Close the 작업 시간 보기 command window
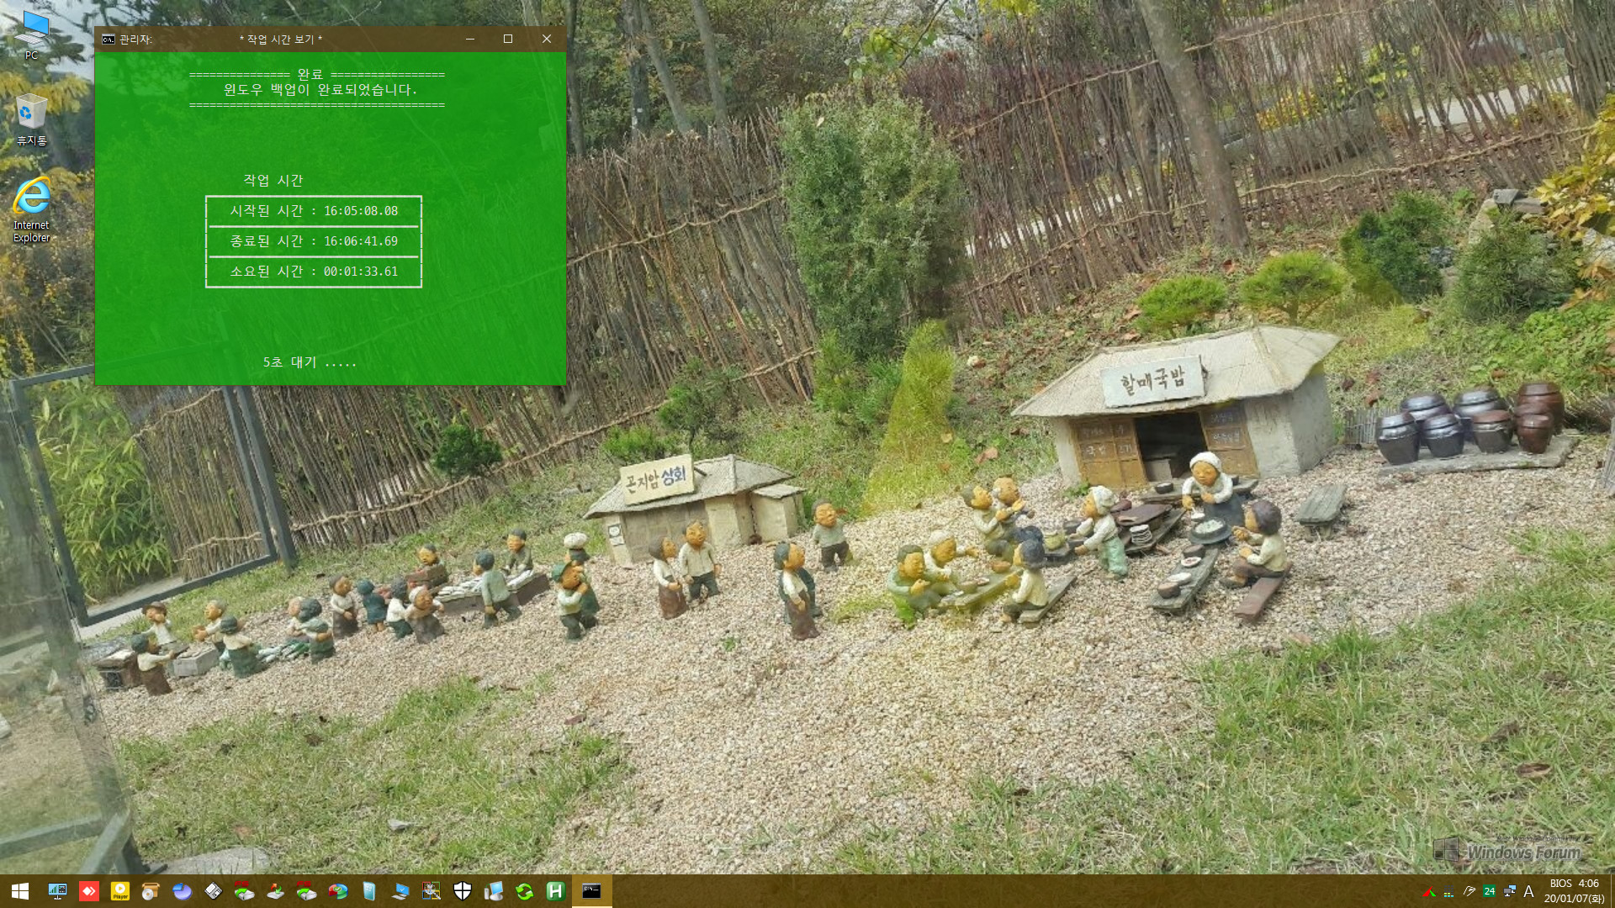The width and height of the screenshot is (1615, 908). (x=547, y=39)
